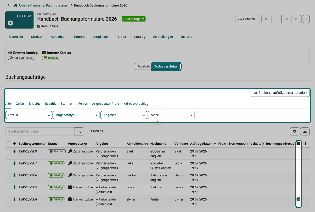This screenshot has height=212, width=315.
Task: Click the Interner Katalog book icon
Action: point(44,53)
